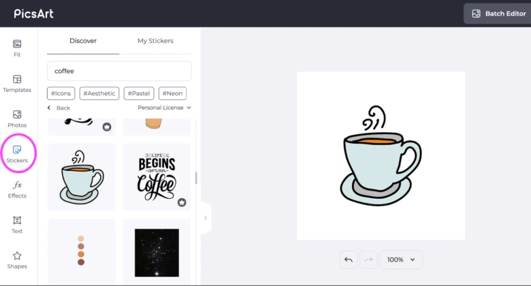Viewport: 531px width, 286px height.
Task: Switch to the Discover tab
Action: pyautogui.click(x=83, y=41)
